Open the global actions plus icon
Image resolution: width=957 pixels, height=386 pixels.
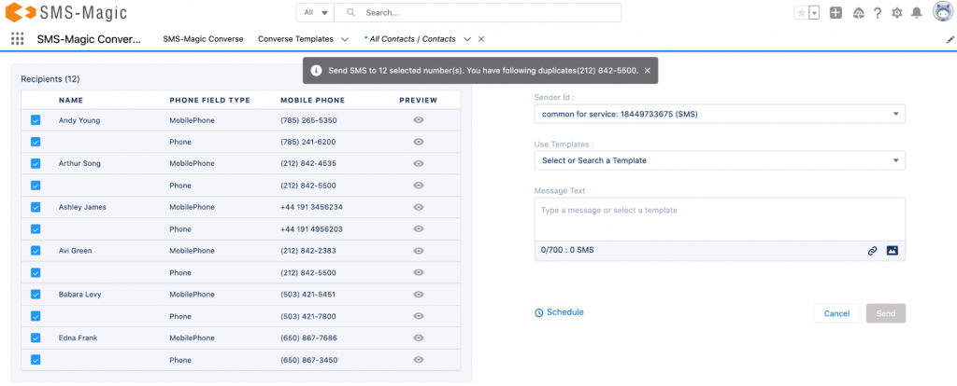click(836, 13)
